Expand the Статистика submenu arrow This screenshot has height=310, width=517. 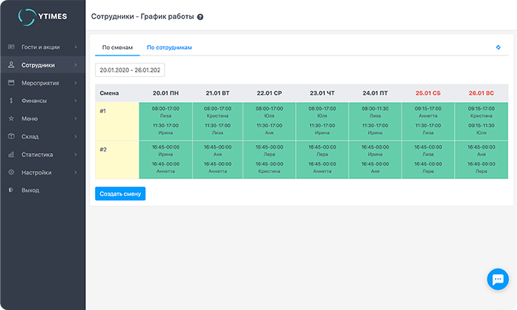76,155
